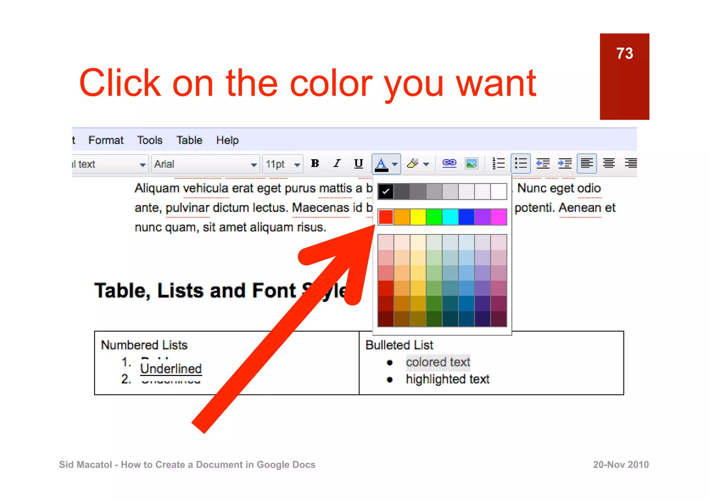The height and width of the screenshot is (501, 709).
Task: Toggle left align text
Action: (x=587, y=163)
